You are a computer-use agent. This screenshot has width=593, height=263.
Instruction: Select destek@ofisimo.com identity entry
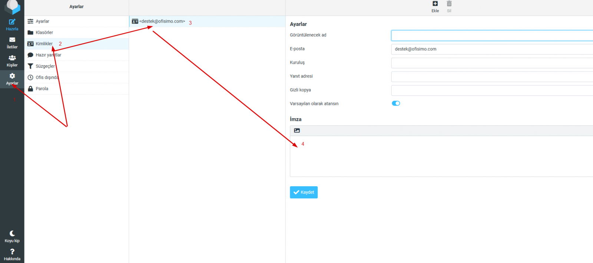[x=162, y=22]
